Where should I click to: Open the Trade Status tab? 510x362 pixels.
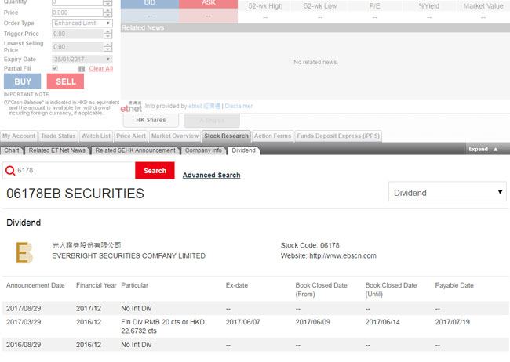[58, 136]
